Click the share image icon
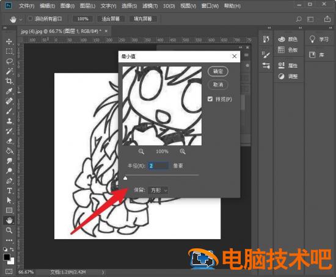The image size is (336, 277). tap(327, 19)
